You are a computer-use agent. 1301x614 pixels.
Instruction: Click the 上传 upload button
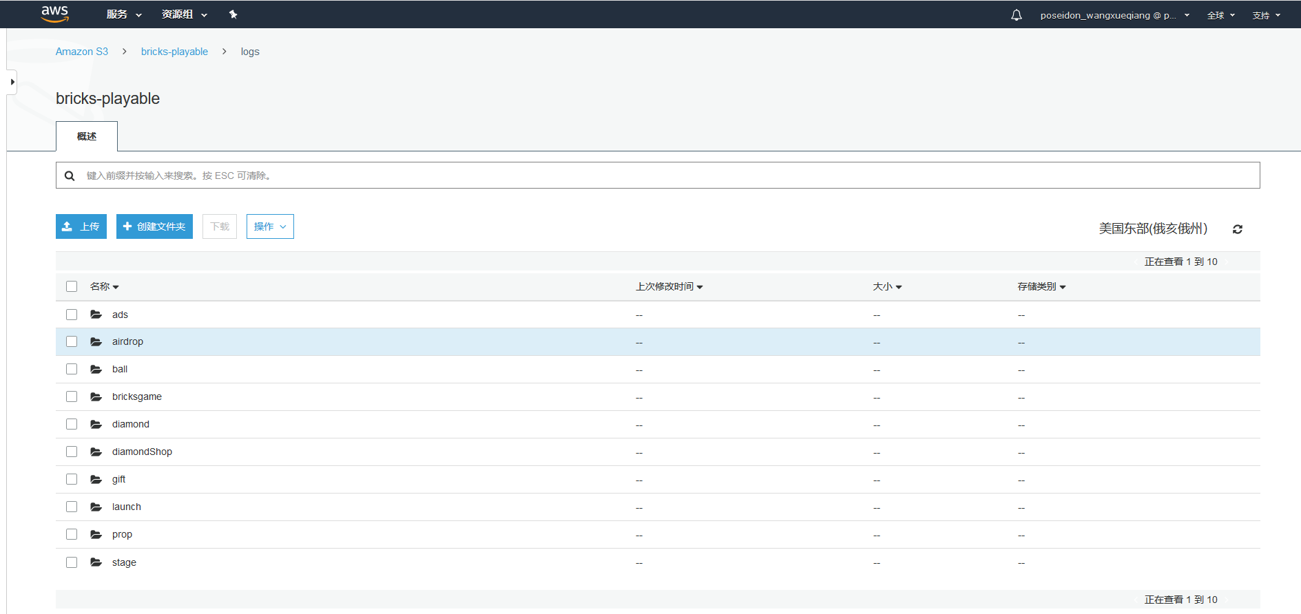(81, 226)
